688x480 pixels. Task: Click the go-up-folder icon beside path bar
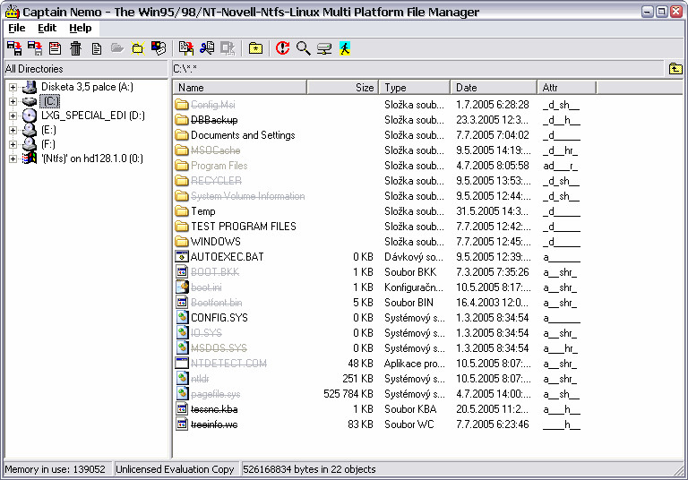[675, 69]
